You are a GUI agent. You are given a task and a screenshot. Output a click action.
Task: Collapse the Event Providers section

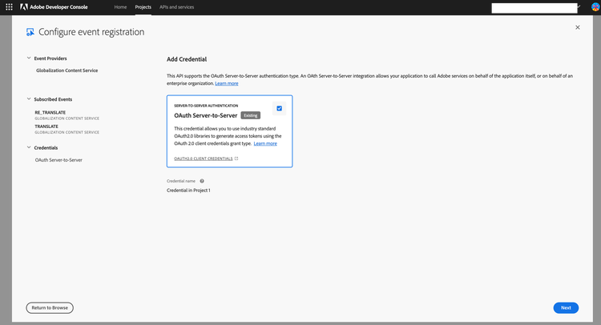[x=29, y=58]
